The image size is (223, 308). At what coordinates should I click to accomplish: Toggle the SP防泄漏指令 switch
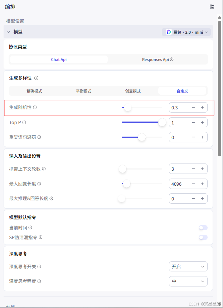(x=203, y=237)
